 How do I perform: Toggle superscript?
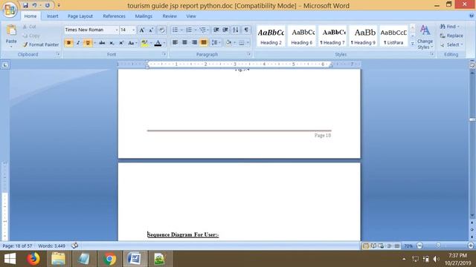pyautogui.click(x=121, y=43)
